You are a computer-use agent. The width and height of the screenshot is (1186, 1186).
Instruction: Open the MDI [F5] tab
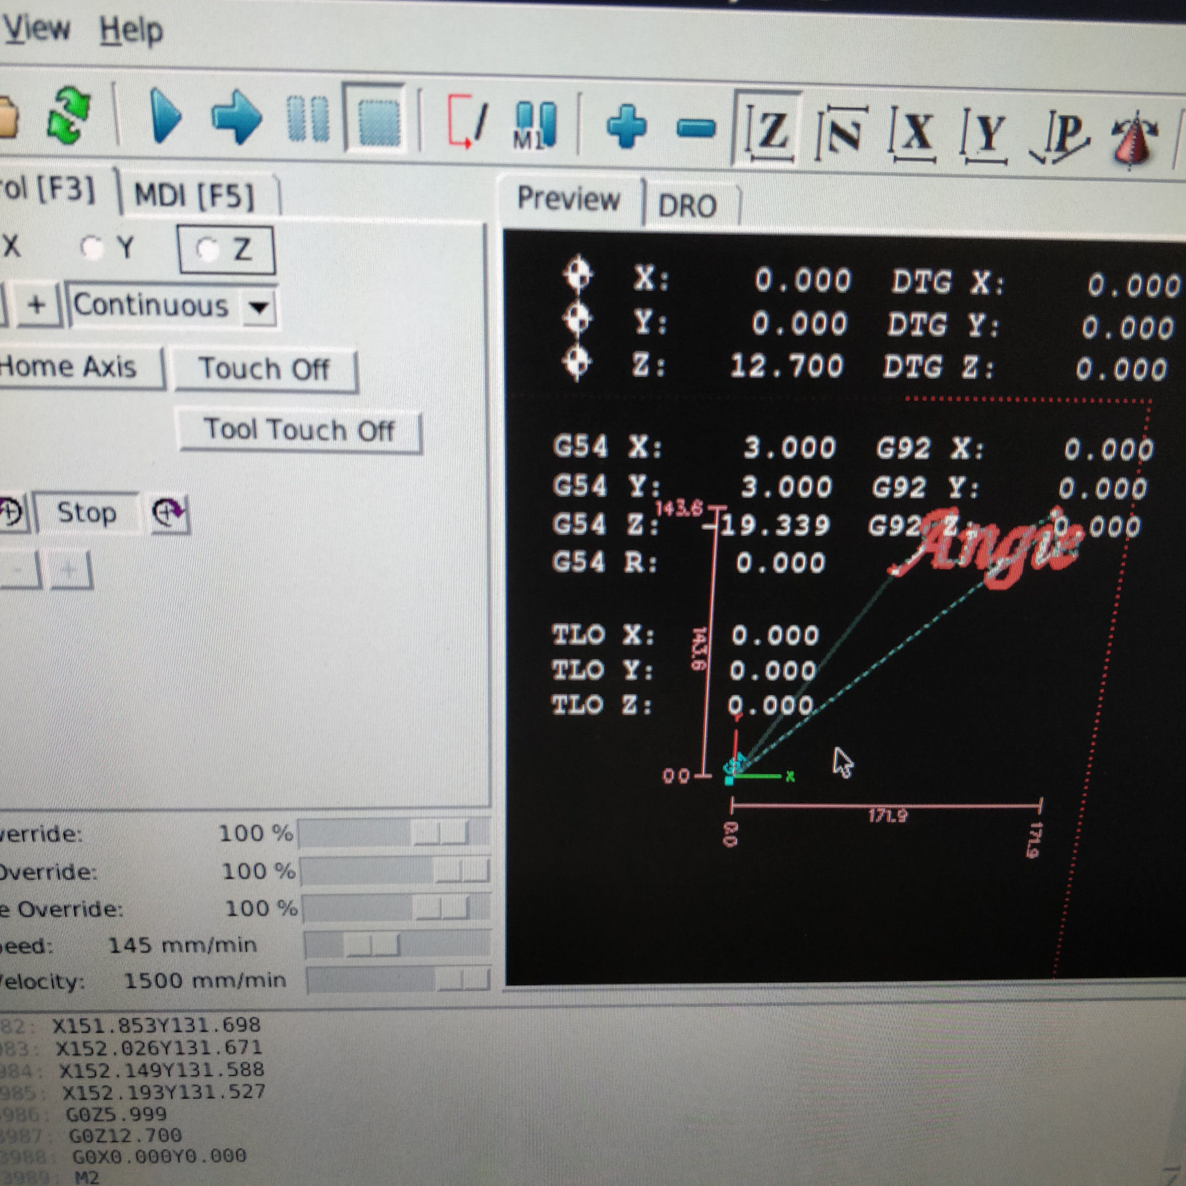point(194,196)
